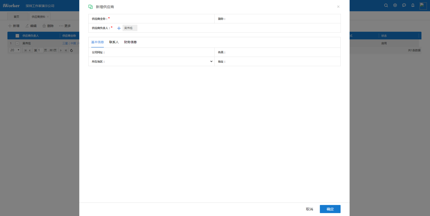430x216 pixels.
Task: Go to previous page icon
Action: [x=30, y=50]
